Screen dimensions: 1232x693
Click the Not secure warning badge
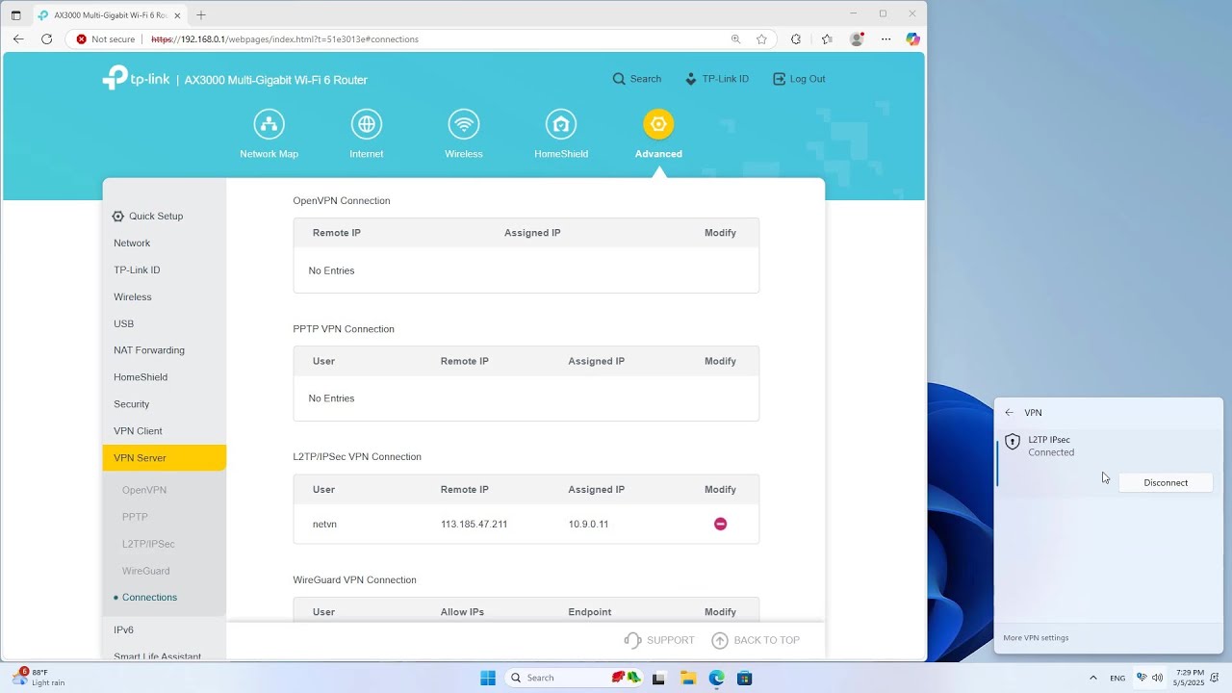(x=106, y=39)
